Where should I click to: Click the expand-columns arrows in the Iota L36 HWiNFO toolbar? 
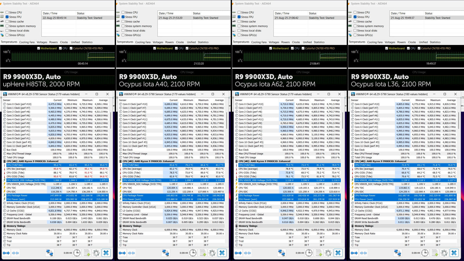click(x=354, y=253)
